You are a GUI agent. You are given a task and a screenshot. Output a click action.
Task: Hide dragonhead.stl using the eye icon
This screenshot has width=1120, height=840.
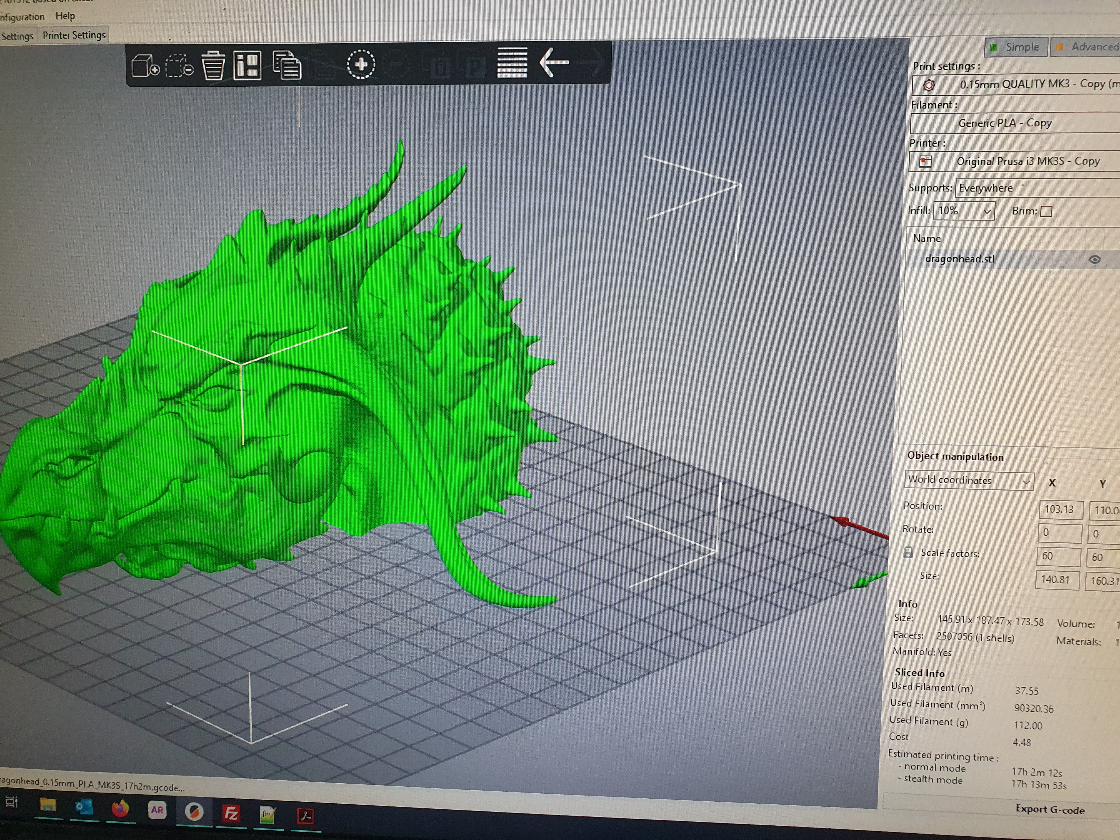tap(1094, 260)
